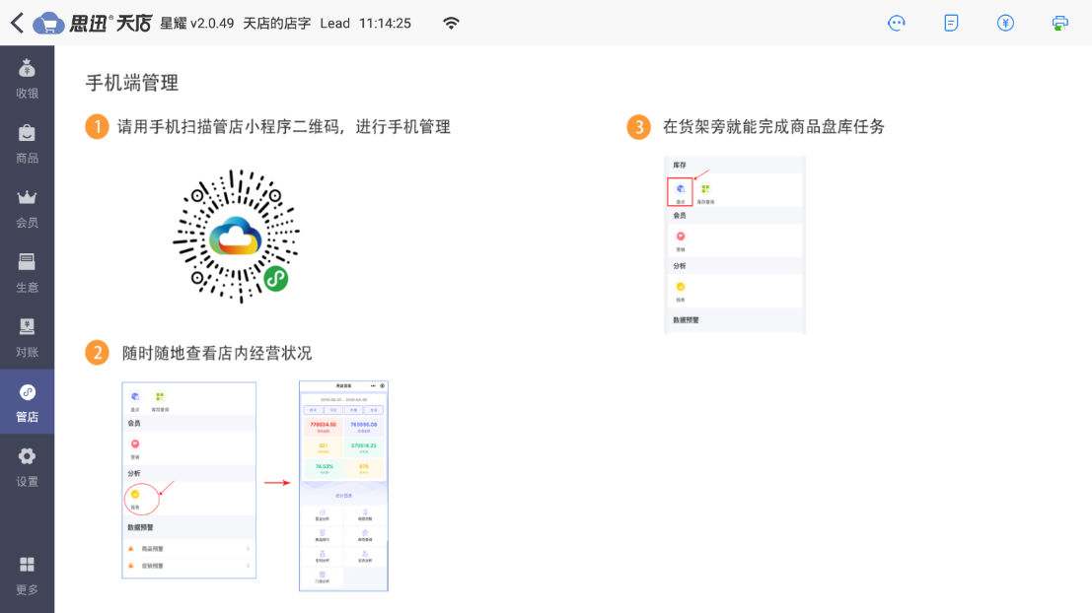Click the text 随时随地查看店内经营状况
Screen dimensions: 1092x613
tap(217, 353)
